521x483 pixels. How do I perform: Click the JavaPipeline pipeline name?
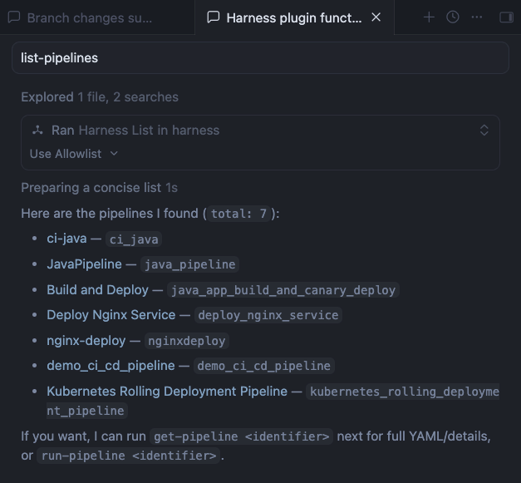85,264
